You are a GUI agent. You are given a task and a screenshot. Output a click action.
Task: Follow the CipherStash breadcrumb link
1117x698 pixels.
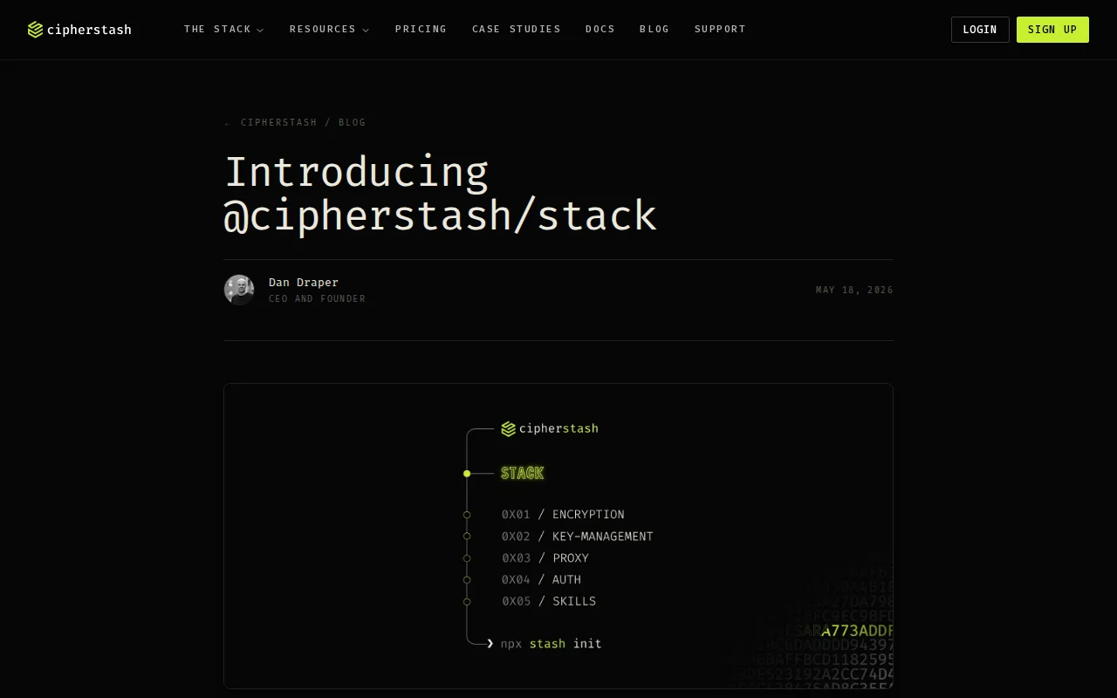point(279,122)
